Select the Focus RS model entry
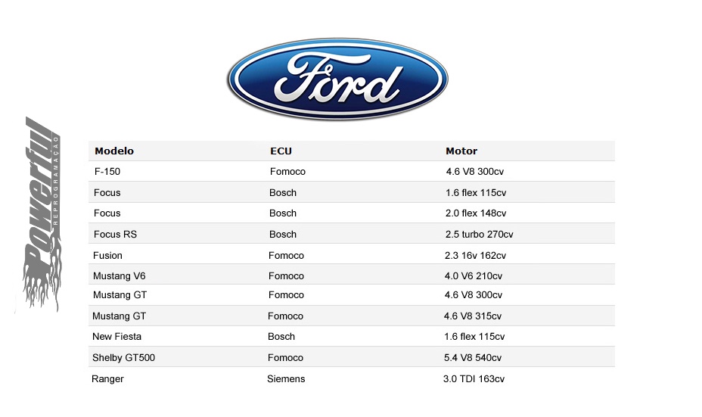Screen dimensions: 702x417 115,235
